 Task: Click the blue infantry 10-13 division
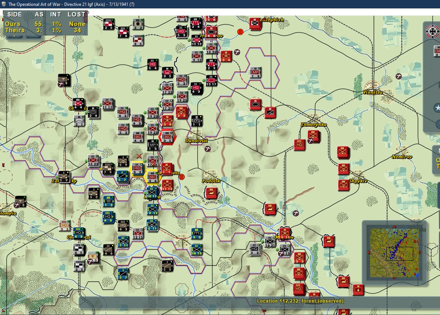point(197,250)
